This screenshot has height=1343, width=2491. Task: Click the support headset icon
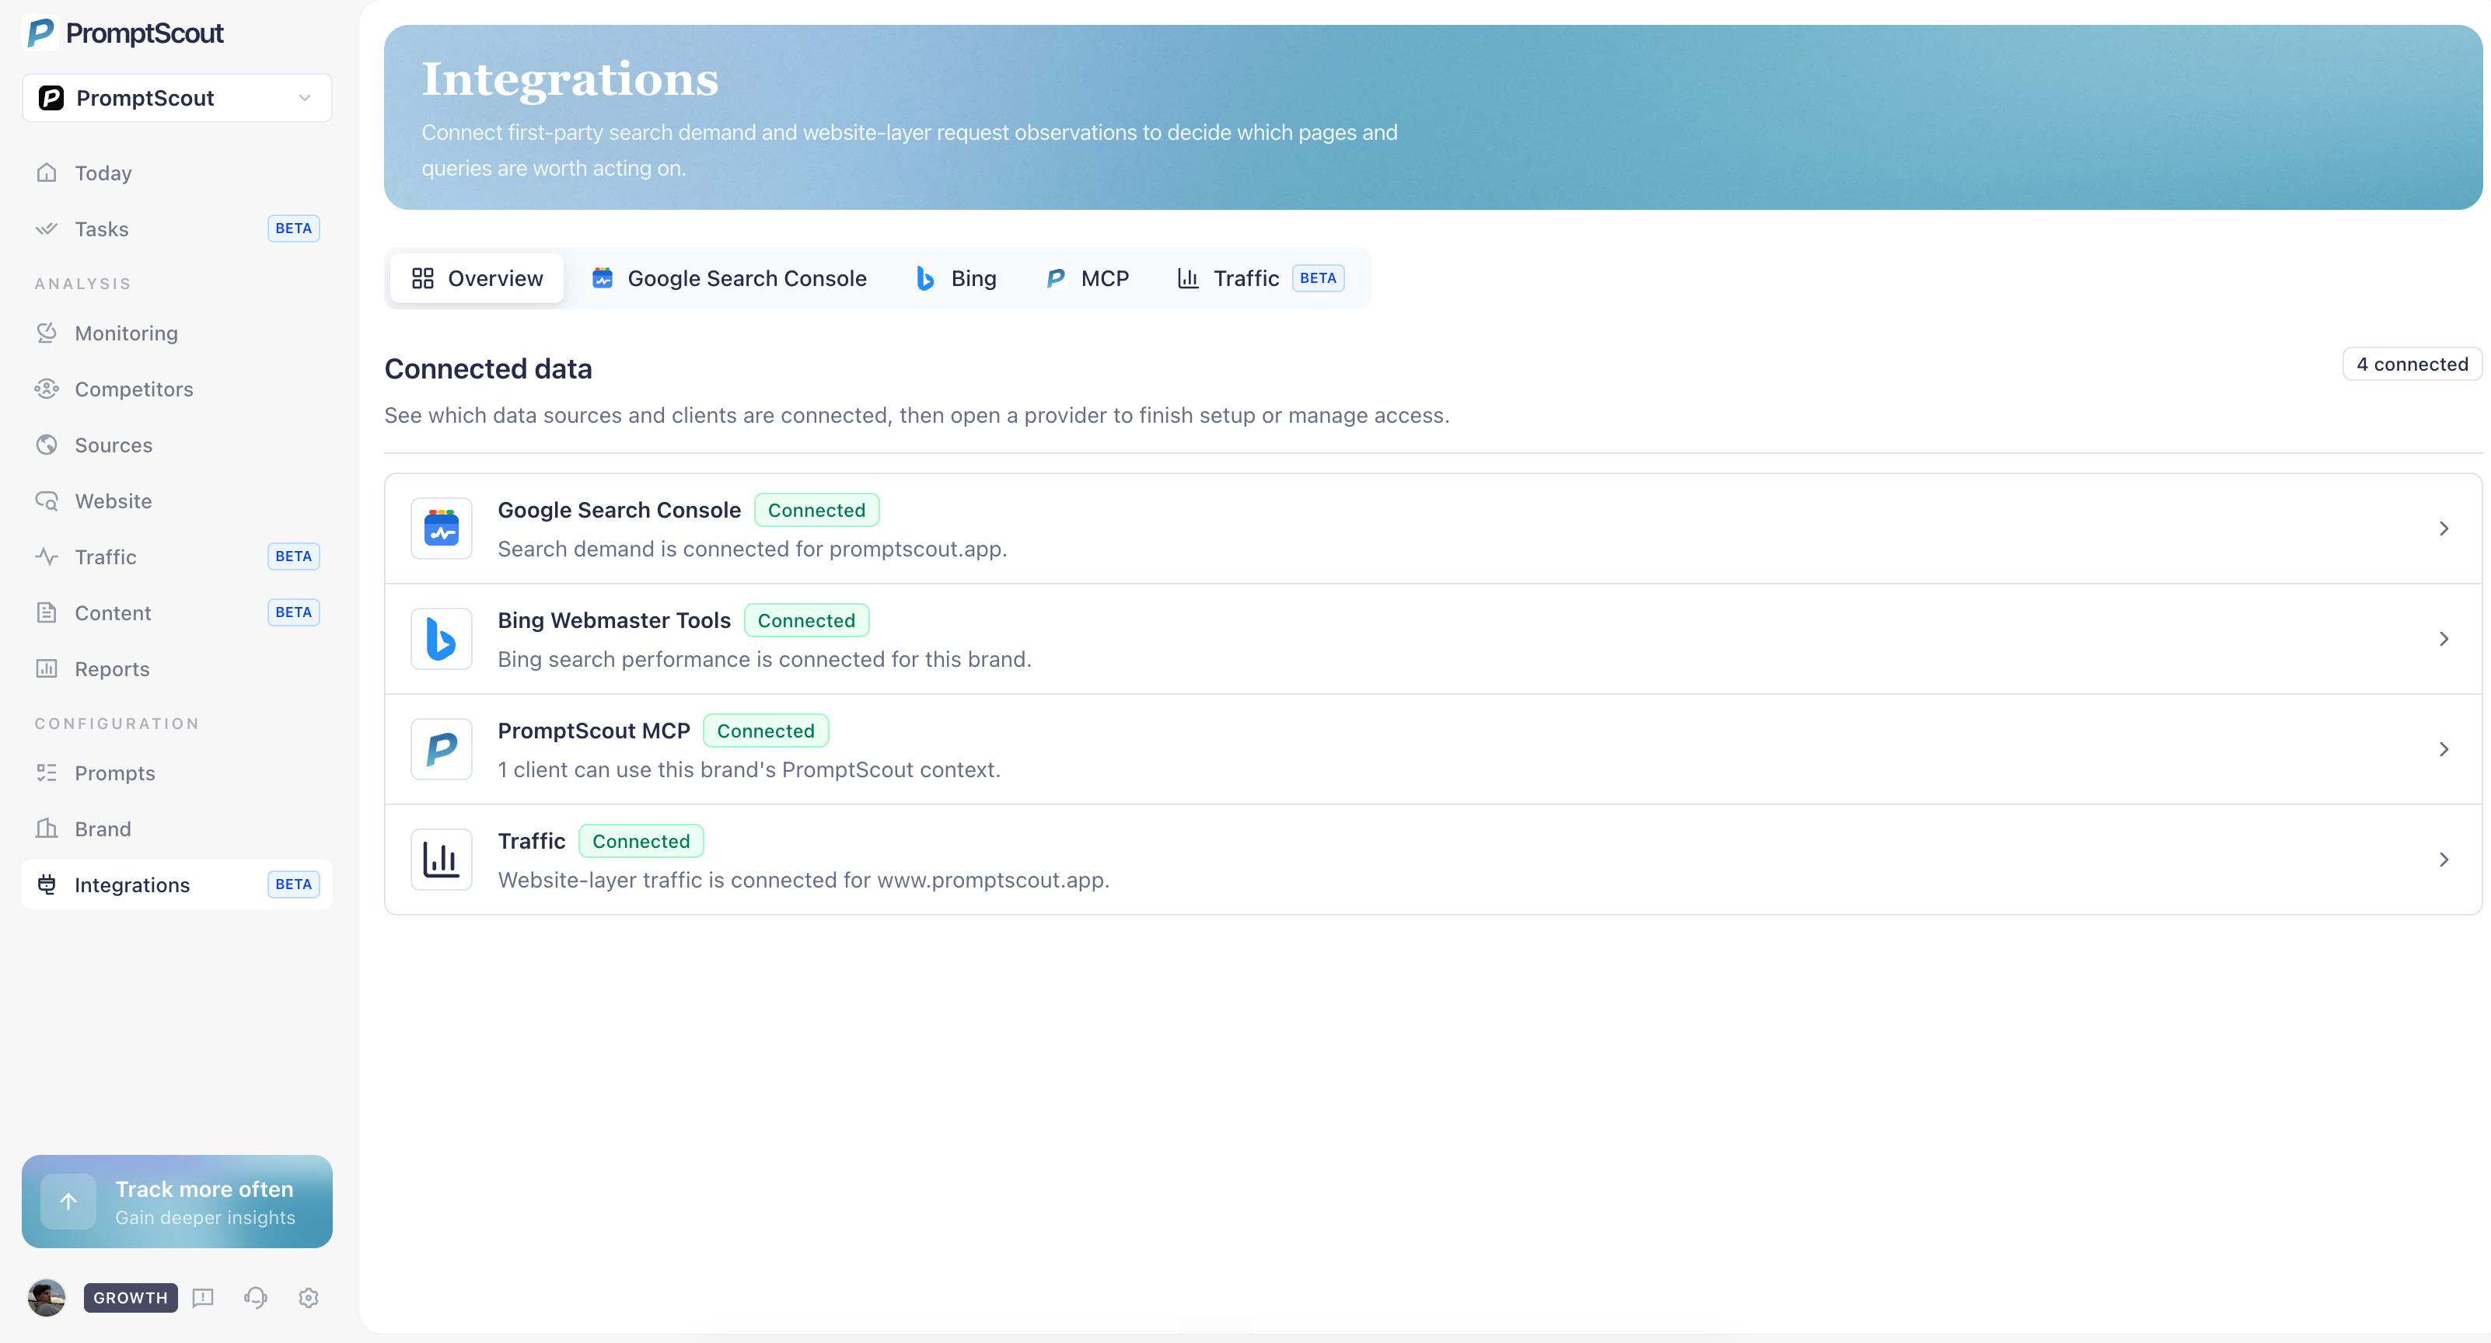255,1298
